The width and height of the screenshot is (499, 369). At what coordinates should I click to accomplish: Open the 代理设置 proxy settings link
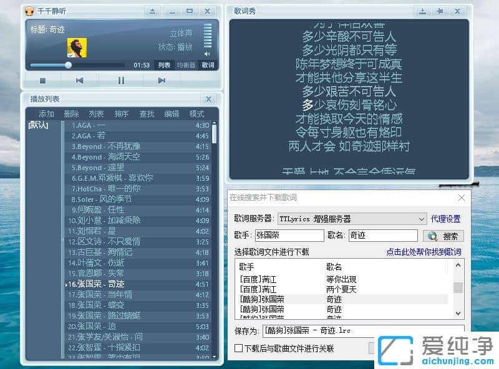(x=445, y=219)
